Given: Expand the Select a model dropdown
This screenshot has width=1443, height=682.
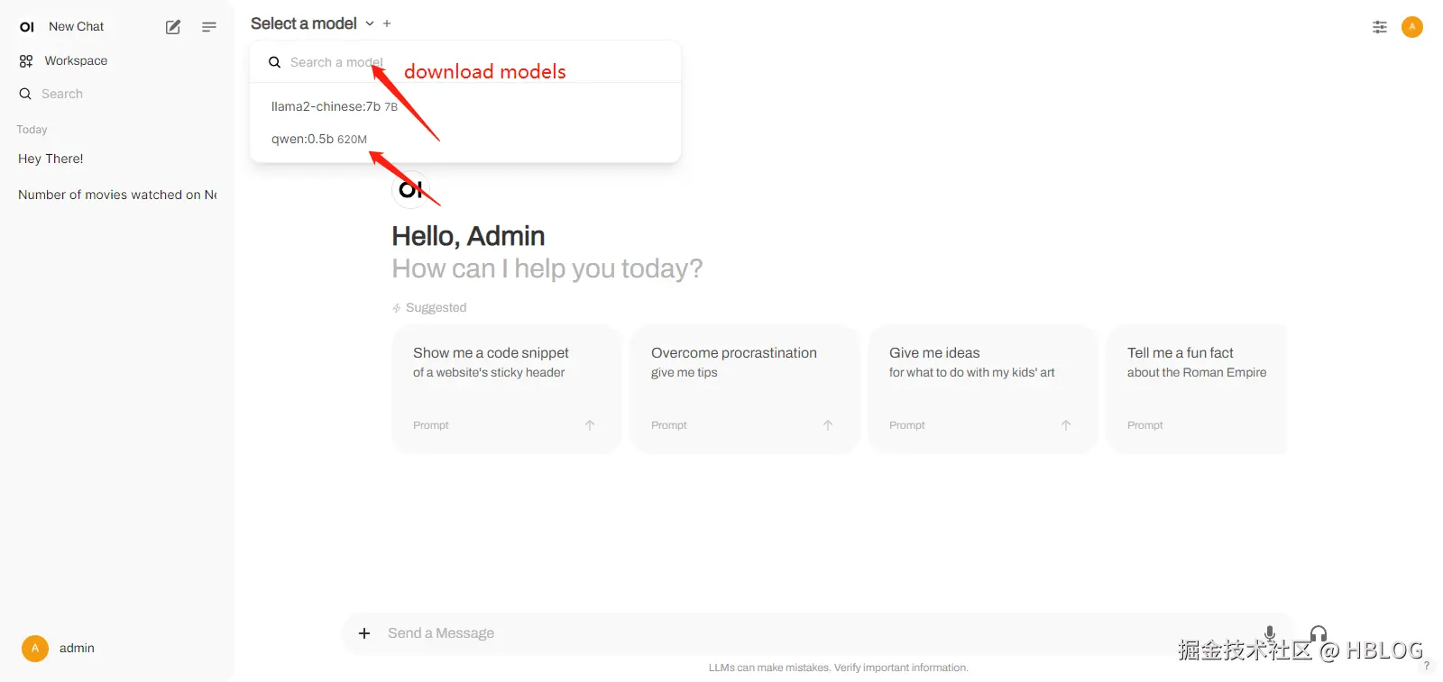Looking at the screenshot, I should [311, 23].
